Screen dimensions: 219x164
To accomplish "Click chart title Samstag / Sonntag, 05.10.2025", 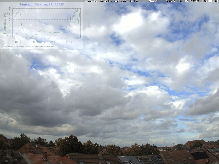I will (x=41, y=4).
